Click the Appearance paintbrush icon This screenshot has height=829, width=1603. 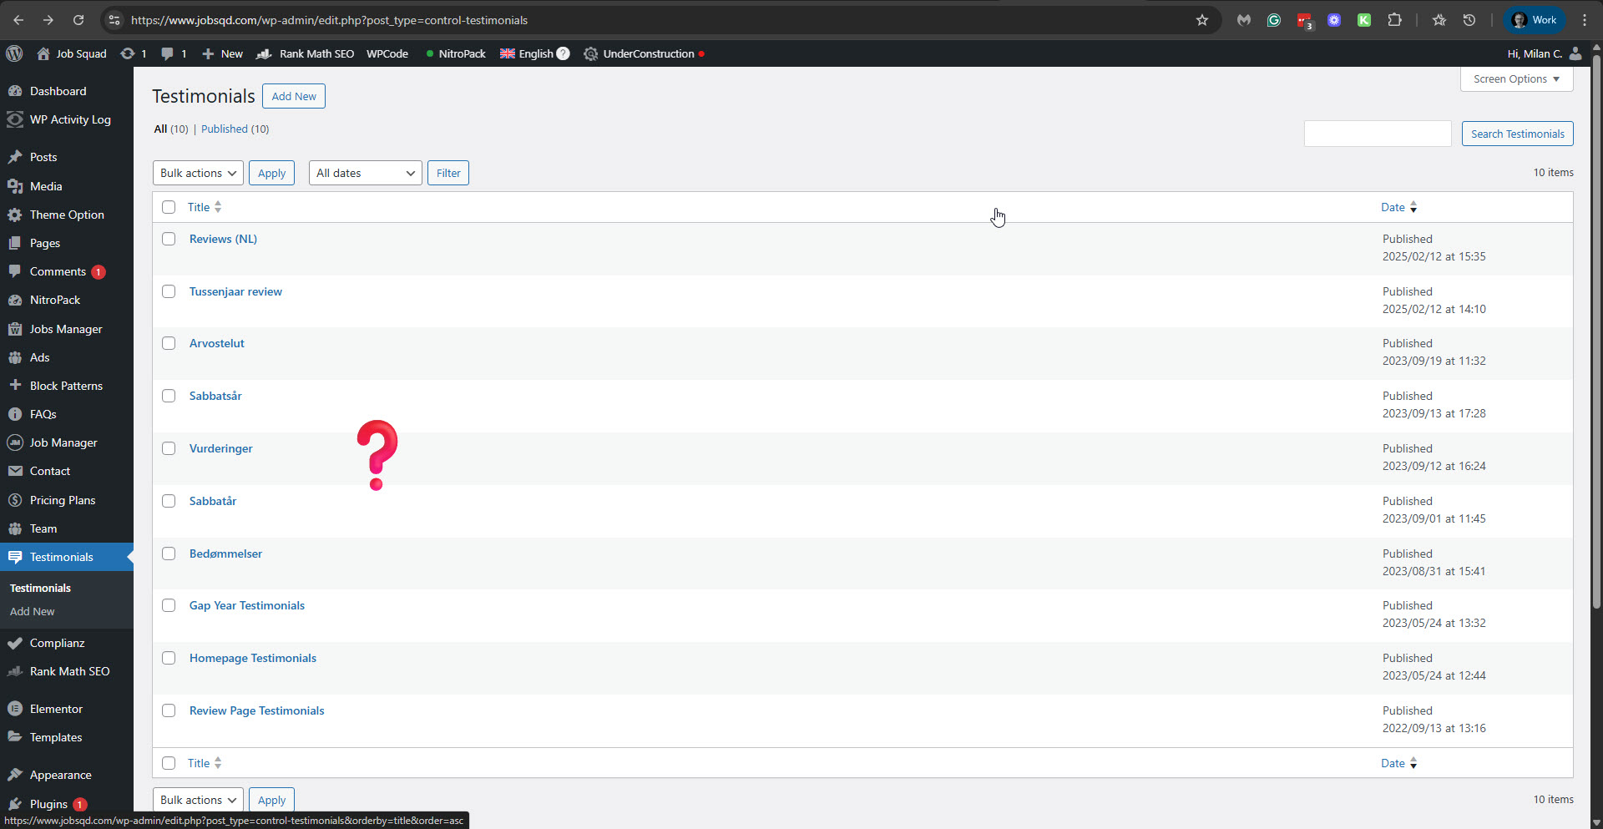pos(15,775)
